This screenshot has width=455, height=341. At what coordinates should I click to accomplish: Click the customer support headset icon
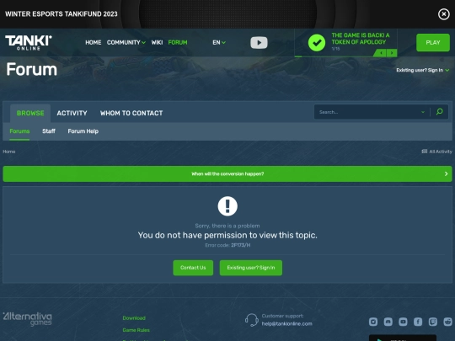point(252,320)
